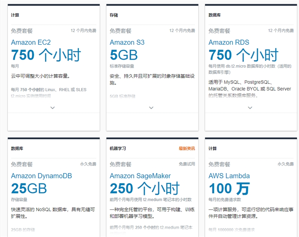Expand the Amazon RDS card details chevron
299x237 pixels.
[x=250, y=108]
